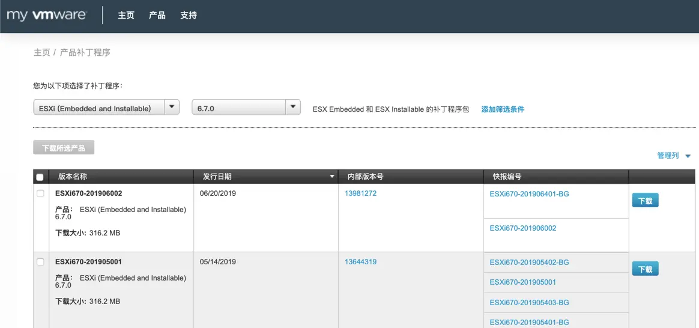Open the ESXi670-201906002 bulletin link
This screenshot has height=328, width=699.
[523, 228]
